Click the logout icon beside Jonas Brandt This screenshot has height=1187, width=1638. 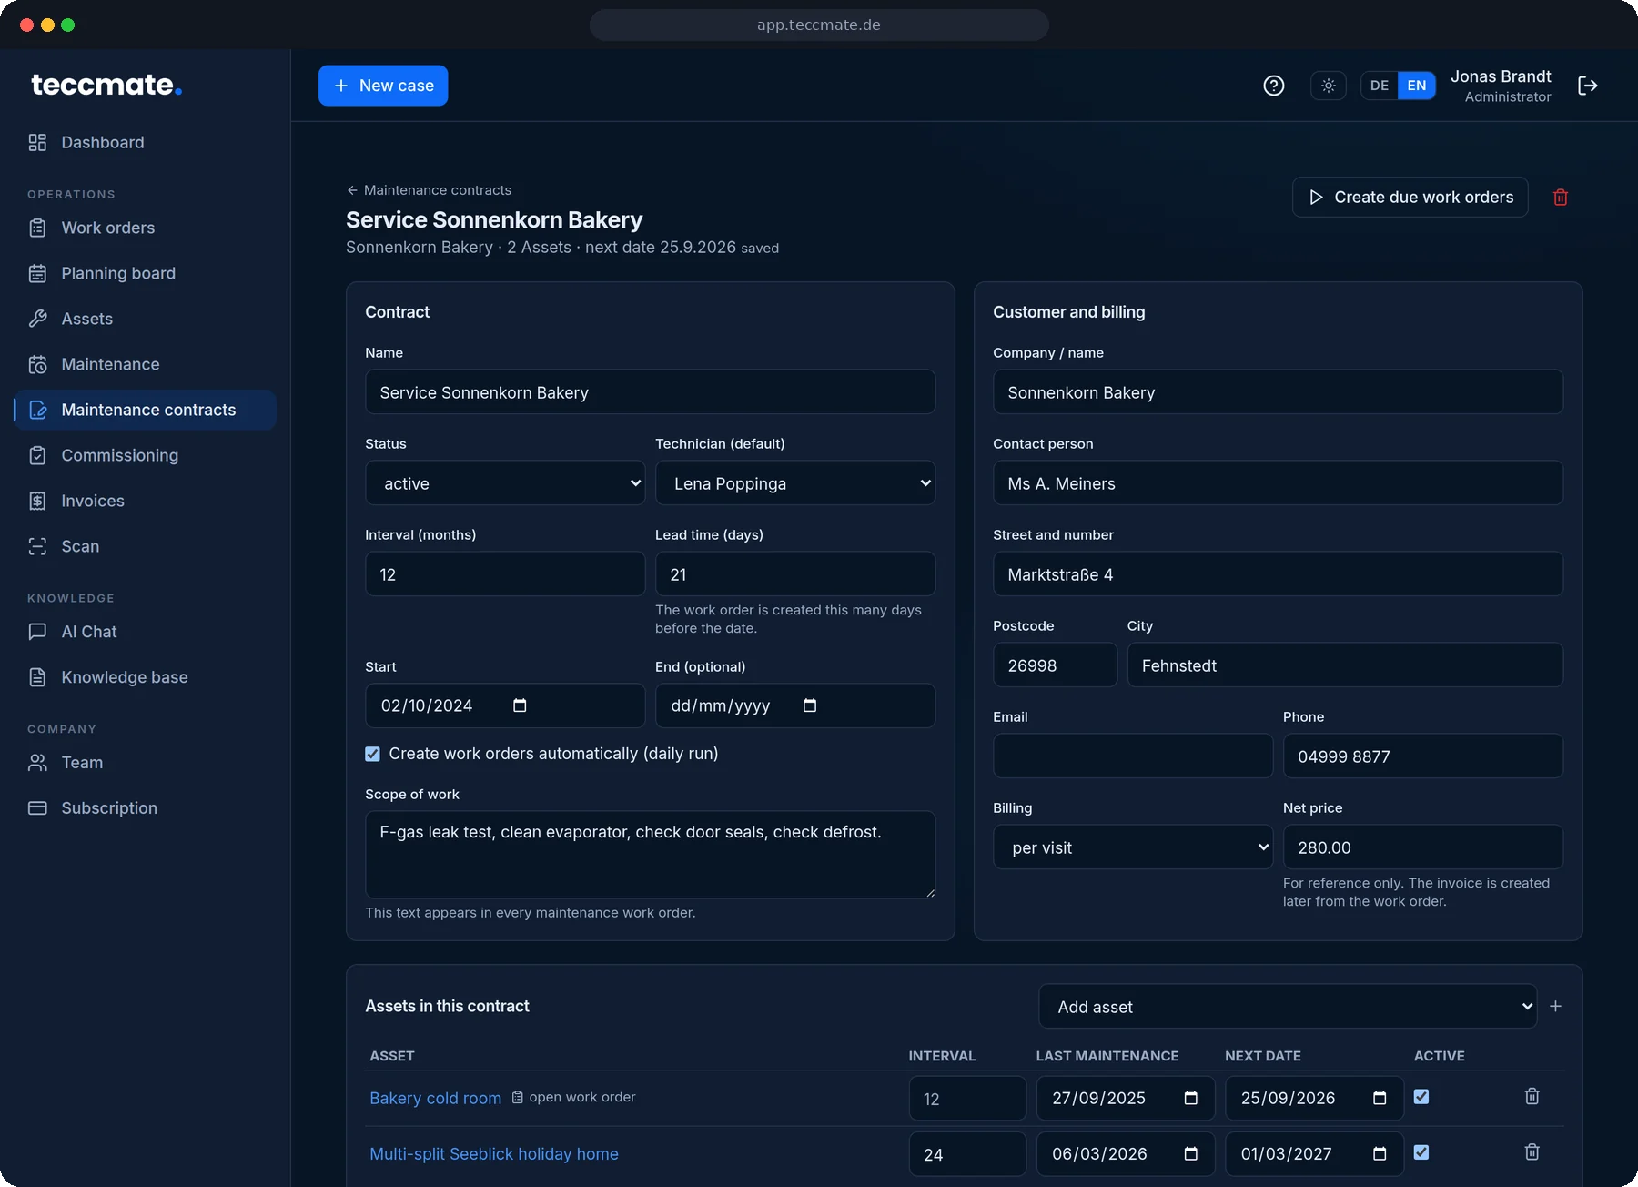pyautogui.click(x=1588, y=86)
